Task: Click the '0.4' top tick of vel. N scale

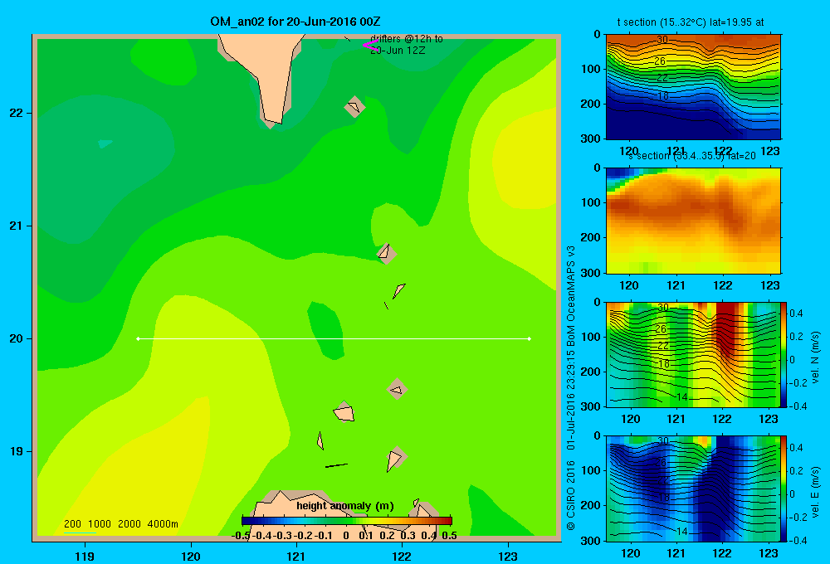Action: click(796, 314)
